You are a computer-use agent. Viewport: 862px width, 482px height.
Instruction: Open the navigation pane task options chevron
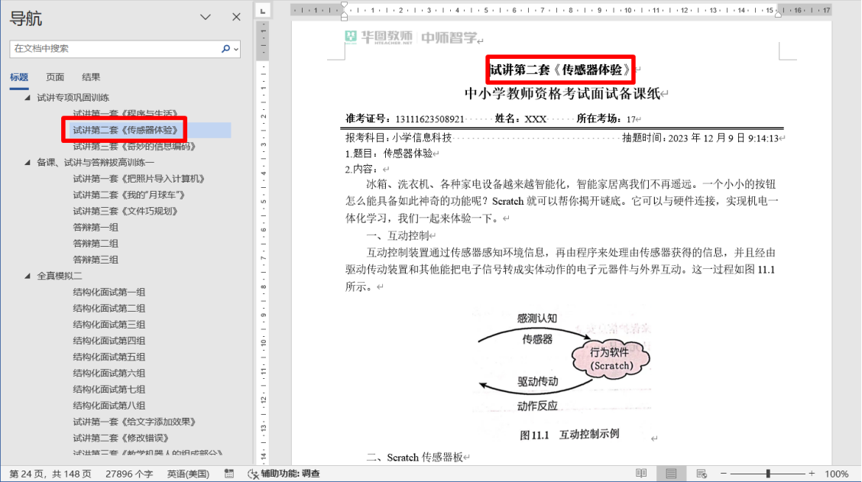point(206,17)
